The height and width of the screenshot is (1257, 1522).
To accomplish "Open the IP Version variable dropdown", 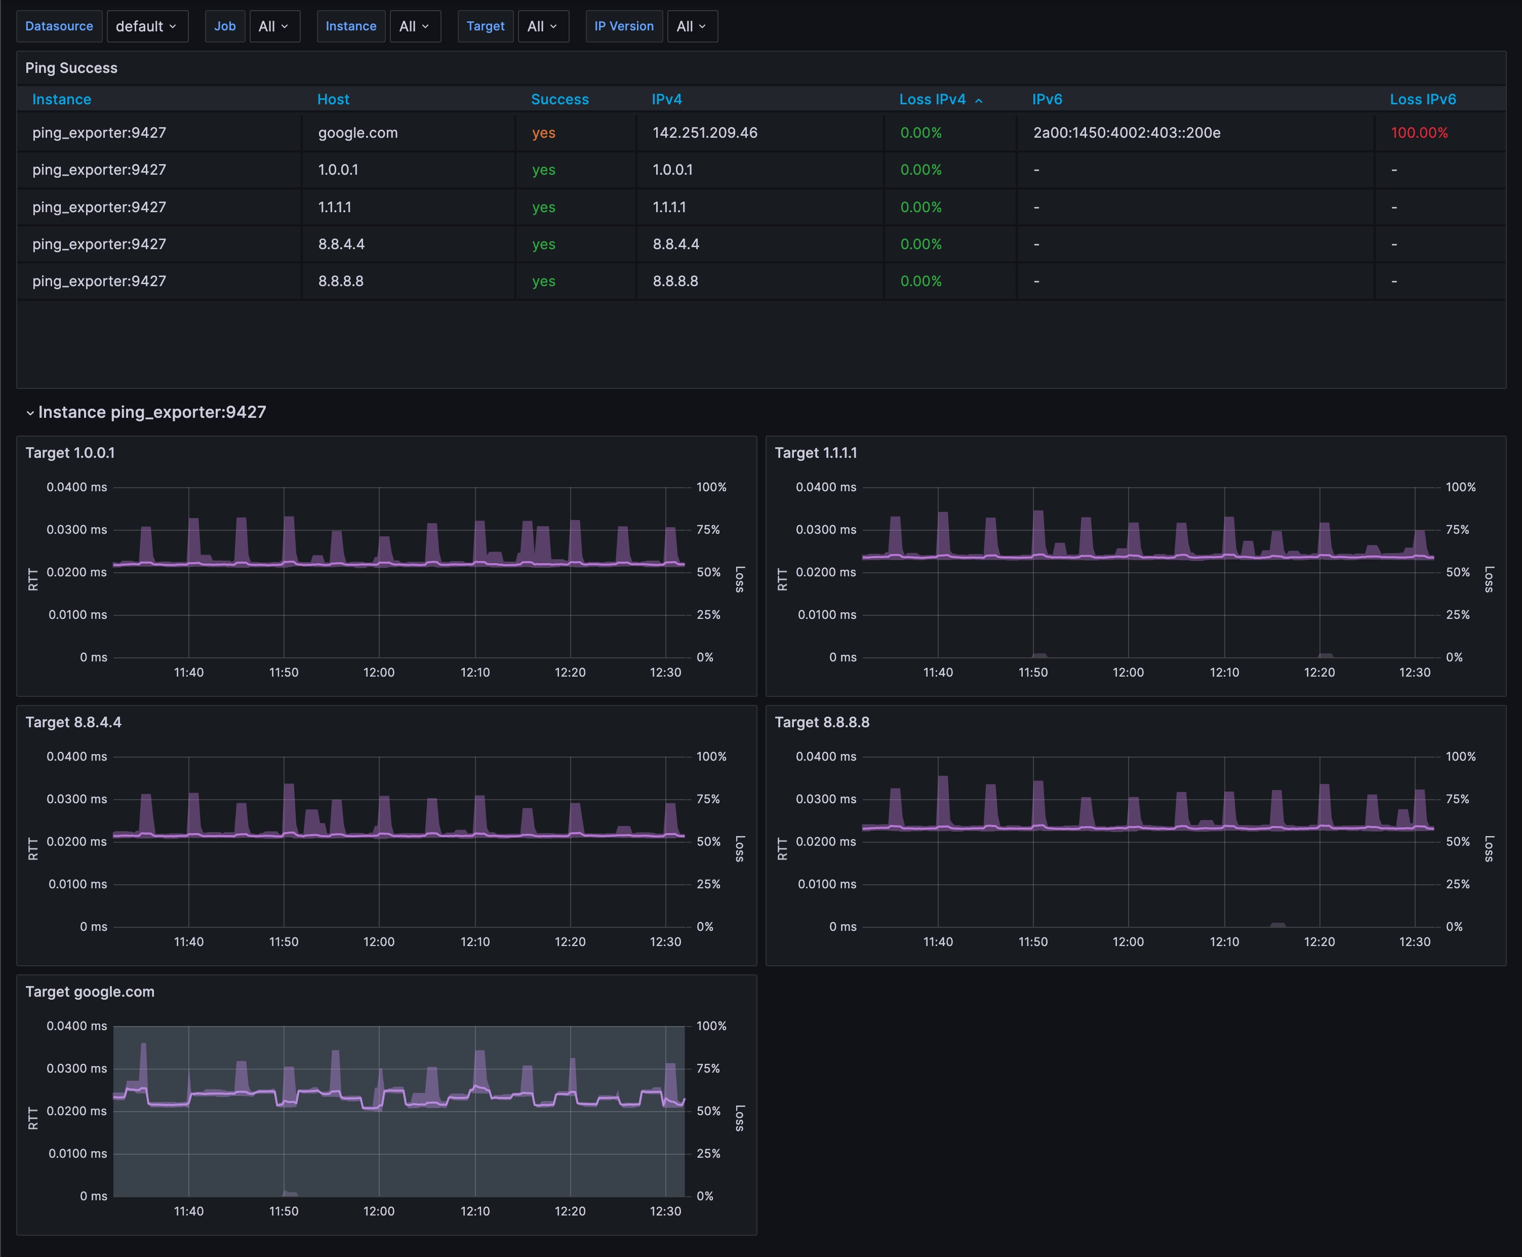I will click(x=692, y=27).
